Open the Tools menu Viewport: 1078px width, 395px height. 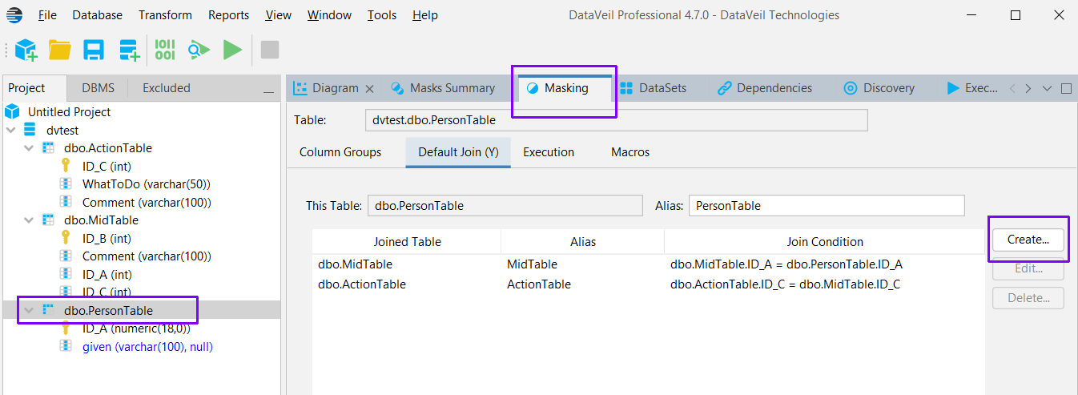382,15
